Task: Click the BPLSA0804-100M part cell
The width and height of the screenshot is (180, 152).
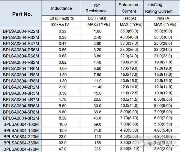Action: [21, 124]
